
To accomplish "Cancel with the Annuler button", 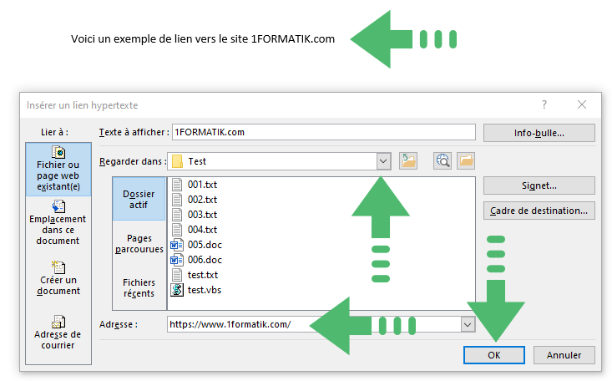I will tap(564, 355).
